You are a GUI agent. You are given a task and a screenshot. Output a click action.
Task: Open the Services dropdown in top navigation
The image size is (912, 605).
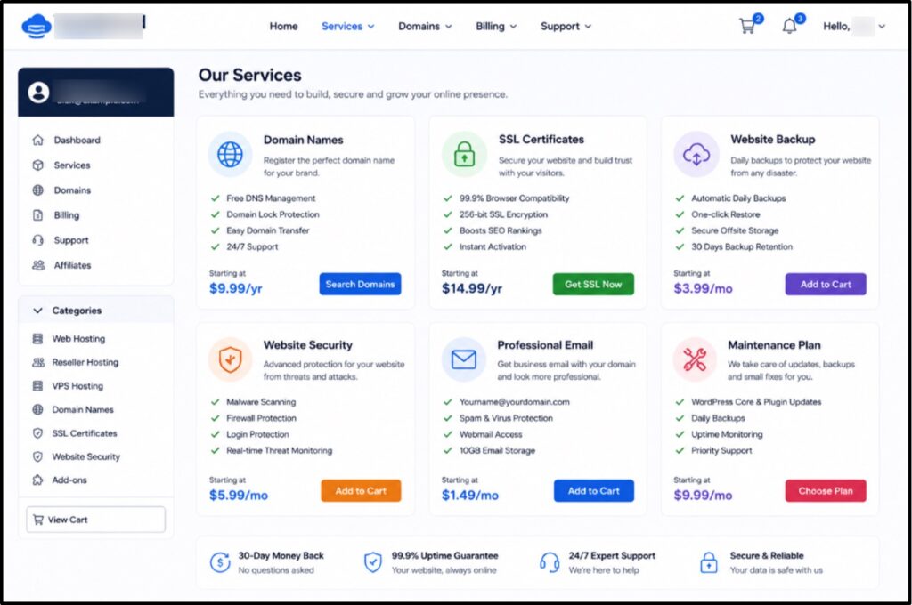tap(348, 26)
